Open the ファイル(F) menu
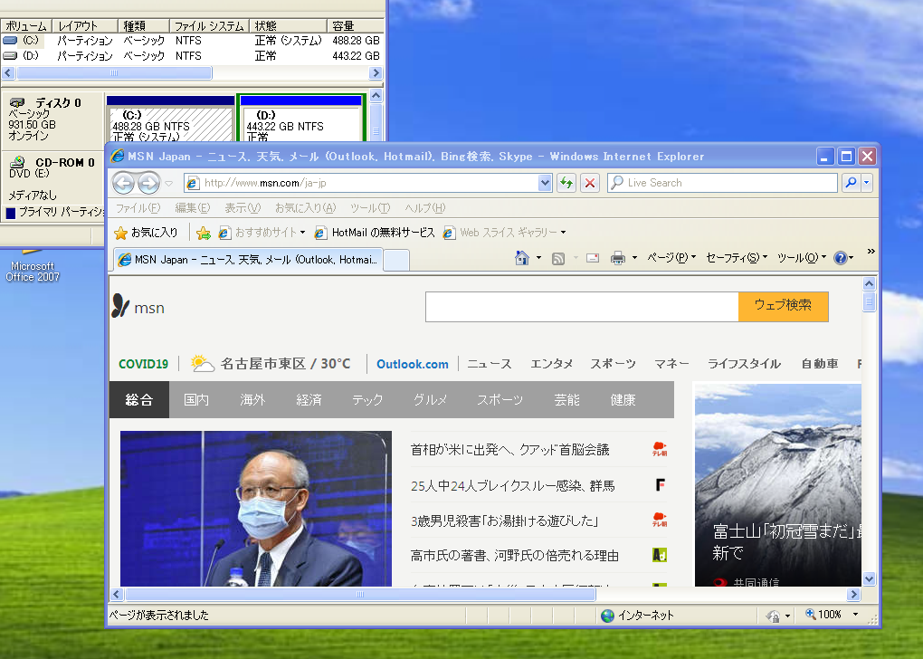 (138, 208)
